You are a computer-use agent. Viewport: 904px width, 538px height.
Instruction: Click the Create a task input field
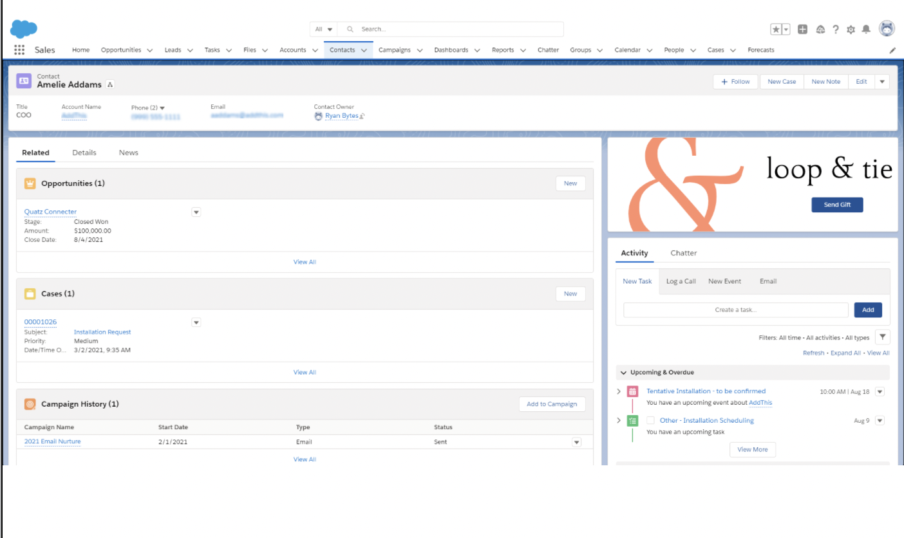[735, 310]
